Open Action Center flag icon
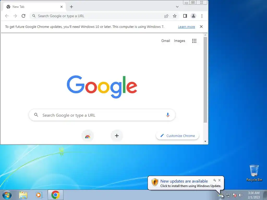The width and height of the screenshot is (267, 200). pos(234,195)
